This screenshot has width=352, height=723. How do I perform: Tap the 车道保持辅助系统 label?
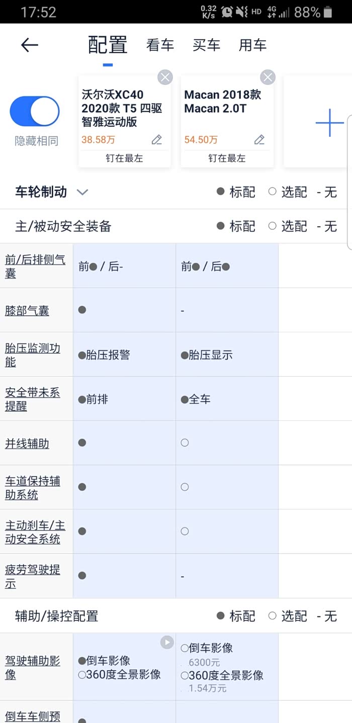pyautogui.click(x=32, y=488)
